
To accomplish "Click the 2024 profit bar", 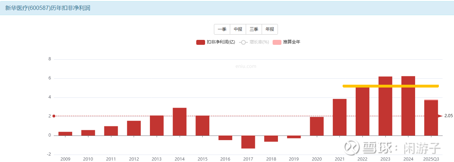I will 408,106.
